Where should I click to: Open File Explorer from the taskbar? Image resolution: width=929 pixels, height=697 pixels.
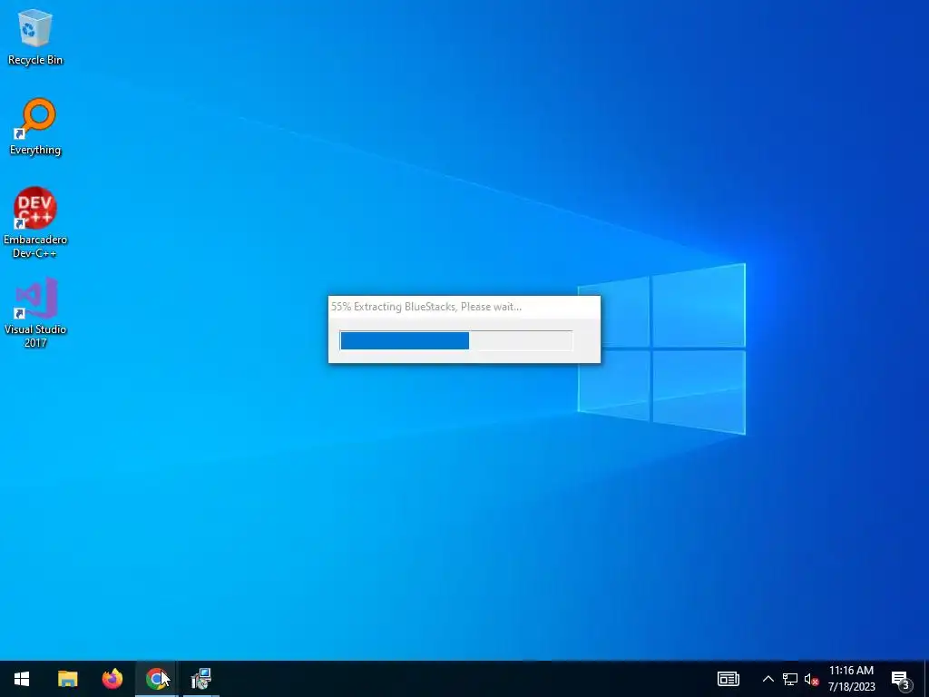click(x=67, y=679)
